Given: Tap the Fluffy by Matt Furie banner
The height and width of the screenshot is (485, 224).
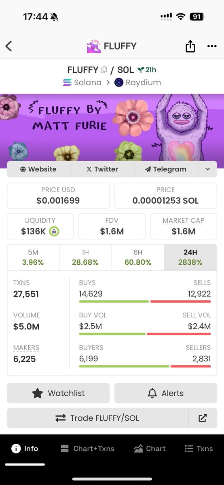Looking at the screenshot, I should coord(112,127).
